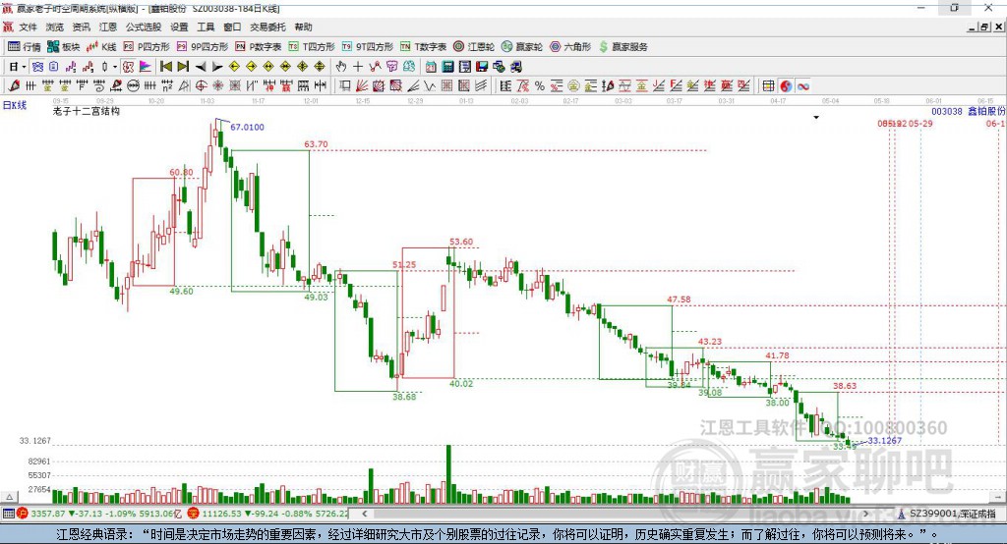Open the 六角形 hexagon tool
The image size is (1007, 544).
coord(570,47)
